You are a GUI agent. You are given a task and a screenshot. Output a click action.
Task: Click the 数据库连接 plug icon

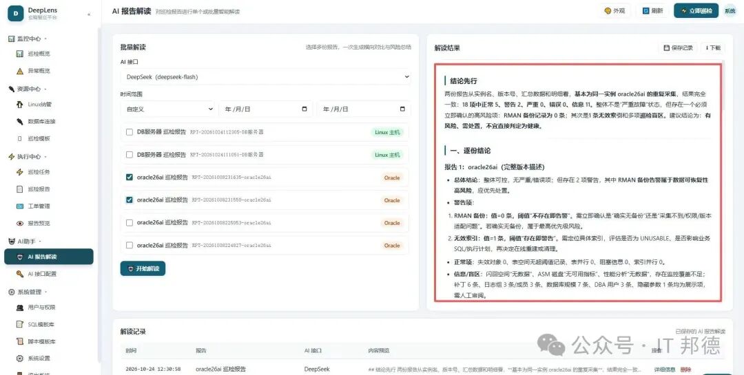[x=19, y=121]
